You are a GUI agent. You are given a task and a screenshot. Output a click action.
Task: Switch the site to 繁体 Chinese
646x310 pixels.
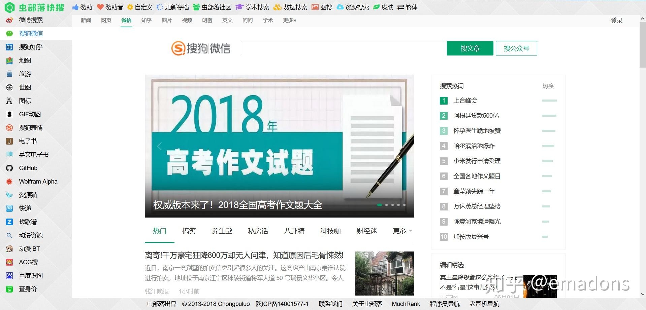411,7
